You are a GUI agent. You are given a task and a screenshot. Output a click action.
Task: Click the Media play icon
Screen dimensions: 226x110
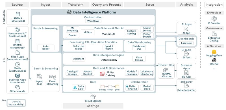point(18,64)
